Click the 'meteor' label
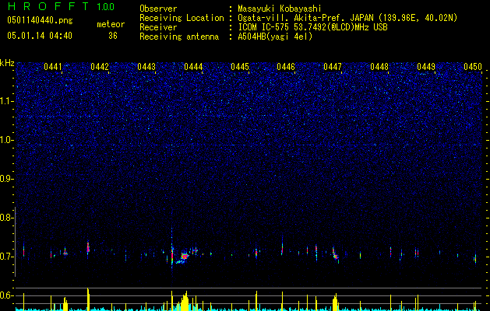The image size is (490, 311). (x=111, y=24)
